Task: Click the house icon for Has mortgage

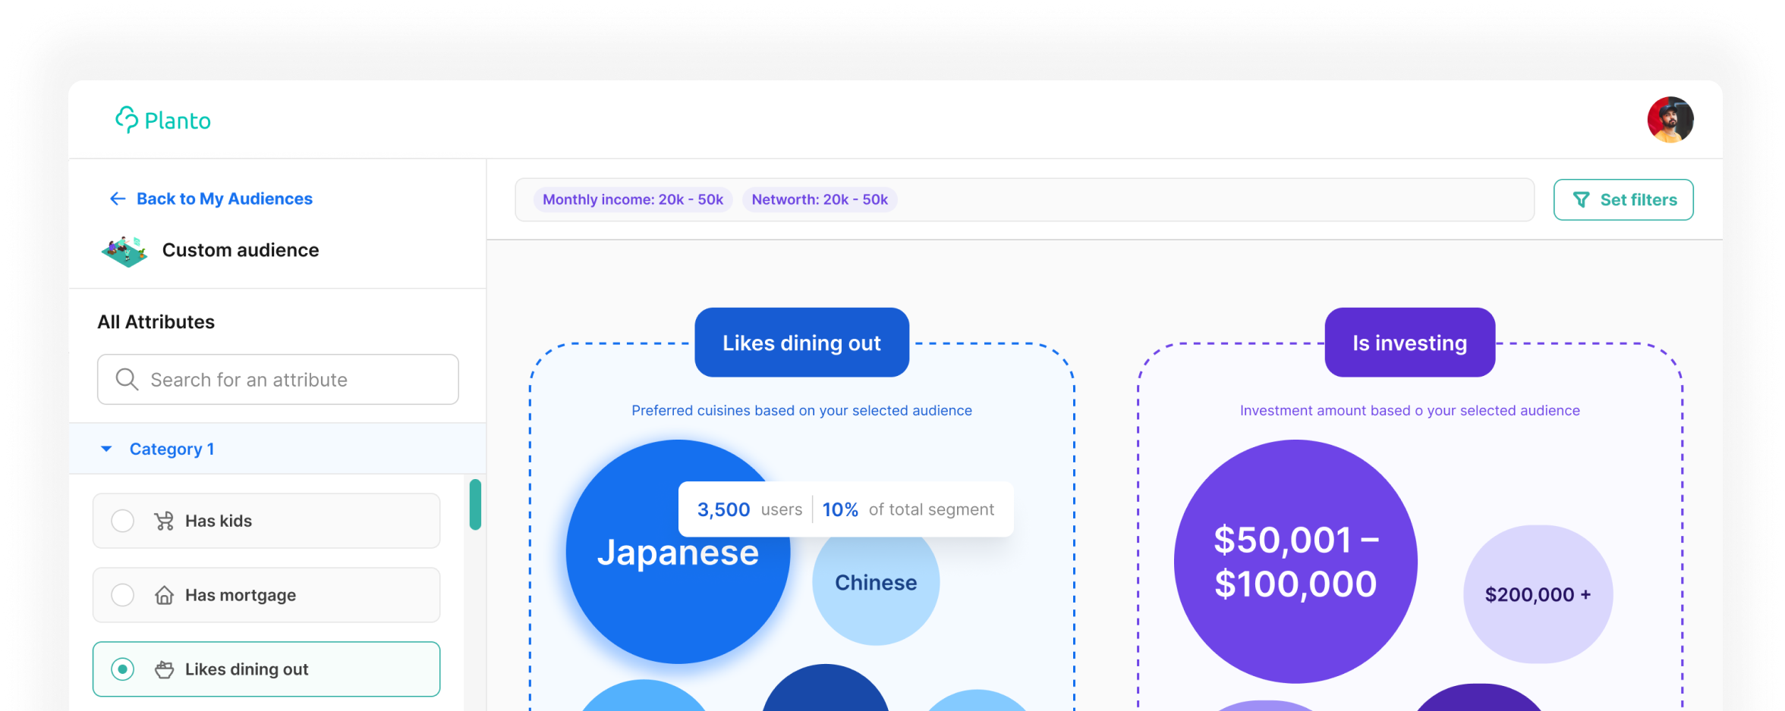Action: (x=164, y=596)
